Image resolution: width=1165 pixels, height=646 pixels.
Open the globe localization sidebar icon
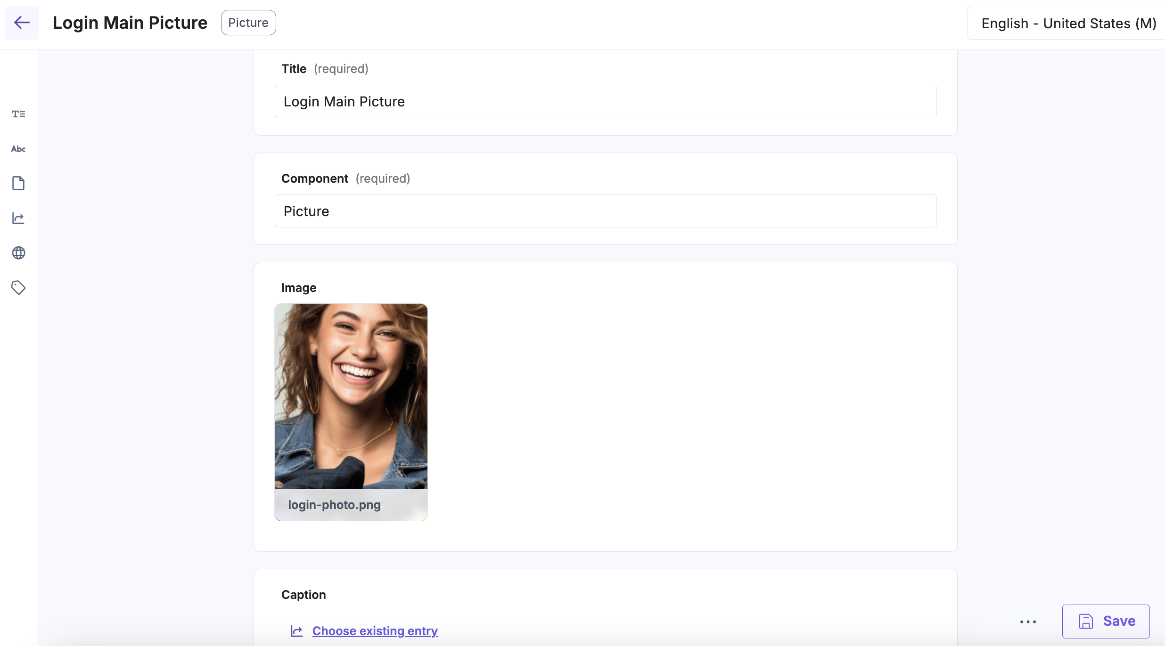click(x=18, y=253)
